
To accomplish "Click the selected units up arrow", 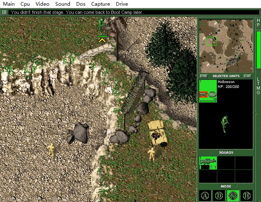I will [204, 76].
